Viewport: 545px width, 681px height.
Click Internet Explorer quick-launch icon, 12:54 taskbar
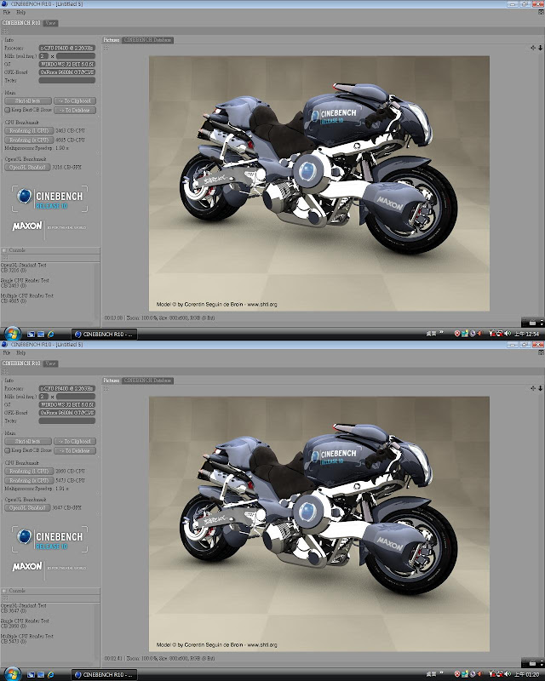coord(51,334)
